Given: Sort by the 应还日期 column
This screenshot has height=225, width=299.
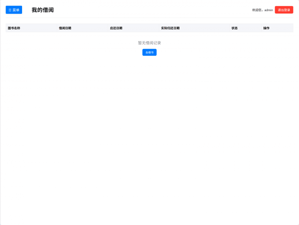Looking at the screenshot, I should coord(116,28).
